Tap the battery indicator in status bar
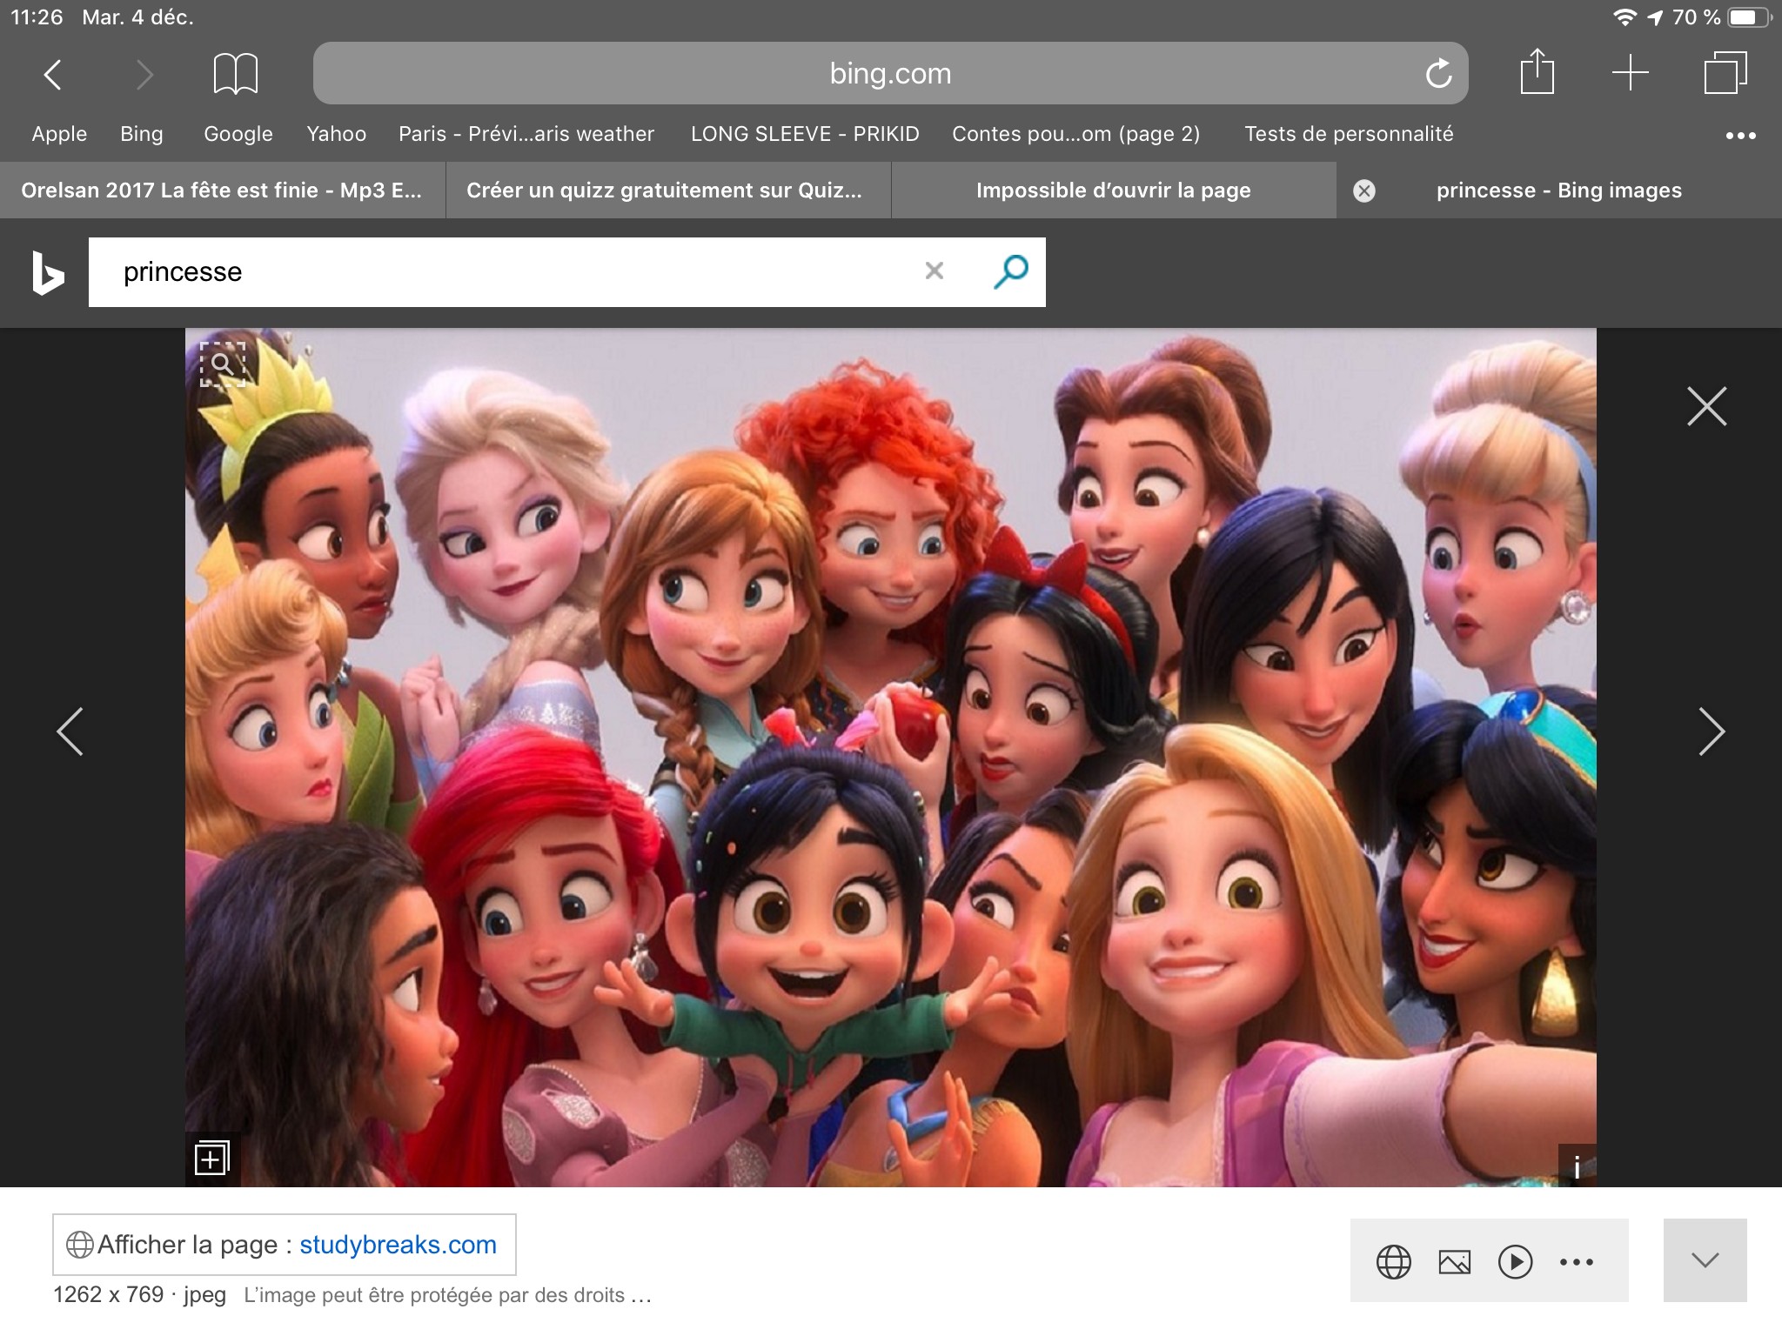 point(1750,17)
